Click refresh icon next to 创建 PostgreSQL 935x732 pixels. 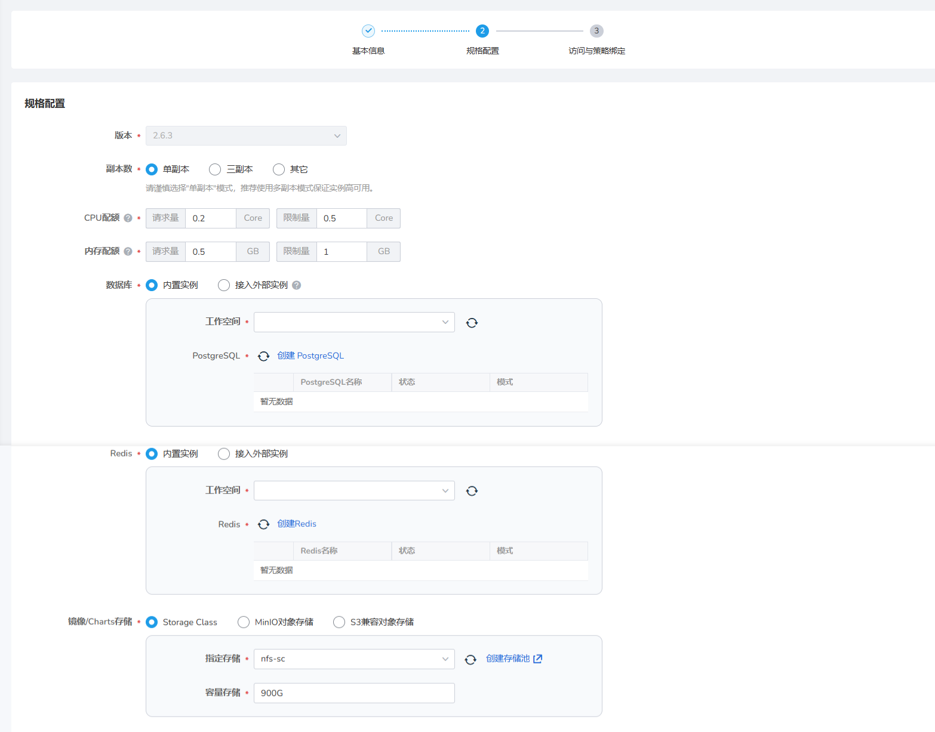click(263, 356)
